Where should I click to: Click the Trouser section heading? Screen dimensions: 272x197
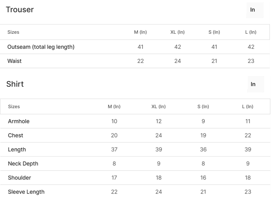point(20,10)
